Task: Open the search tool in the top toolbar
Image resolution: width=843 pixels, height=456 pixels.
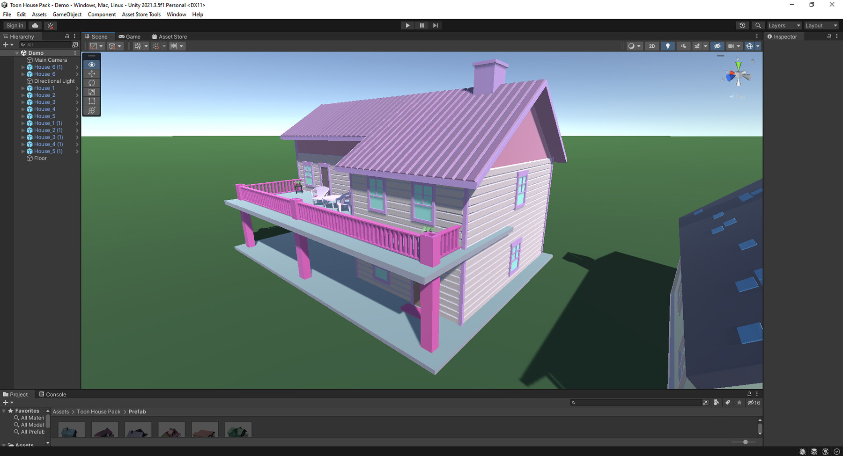Action: (759, 25)
